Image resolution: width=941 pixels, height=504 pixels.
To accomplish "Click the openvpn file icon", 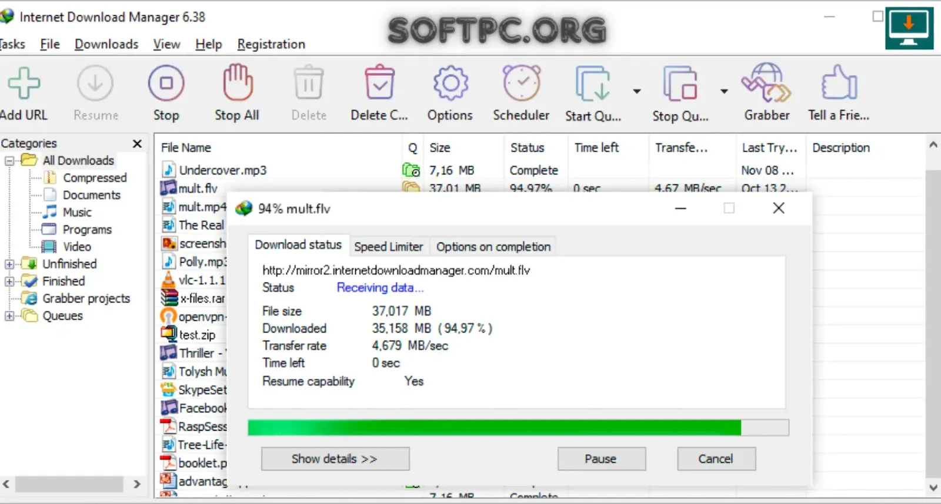I will (168, 316).
